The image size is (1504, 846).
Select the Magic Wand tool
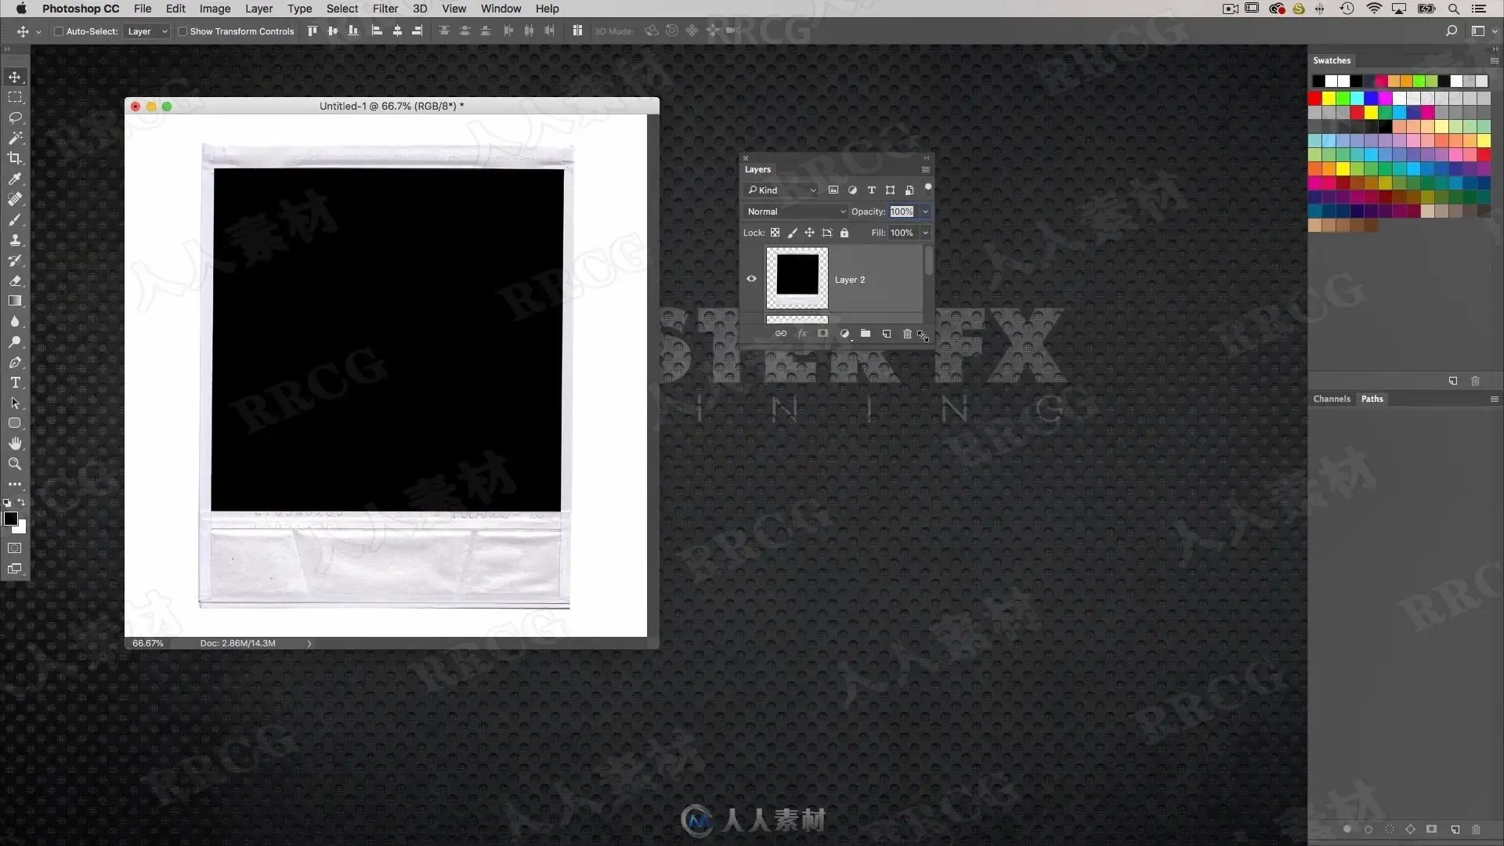click(15, 138)
